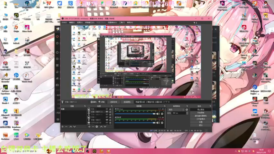Remove the selected source with the minus icon
Image resolution: width=274 pixels, height=154 pixels.
[x=93, y=127]
